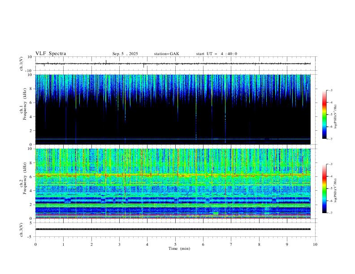Click the ch.1 color scale bar

pyautogui.click(x=324, y=115)
